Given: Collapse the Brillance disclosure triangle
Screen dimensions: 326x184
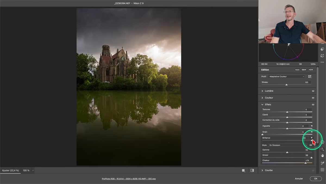Looking at the screenshot, I should 312,138.
